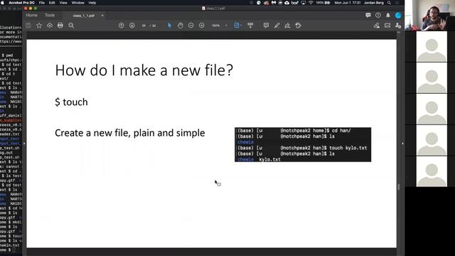Send file by email icon

(387, 26)
